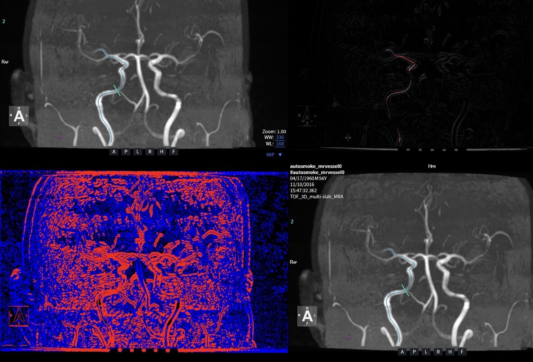Click the green cross-section marker in top-left viewport
533x362 pixels.
(x=117, y=90)
